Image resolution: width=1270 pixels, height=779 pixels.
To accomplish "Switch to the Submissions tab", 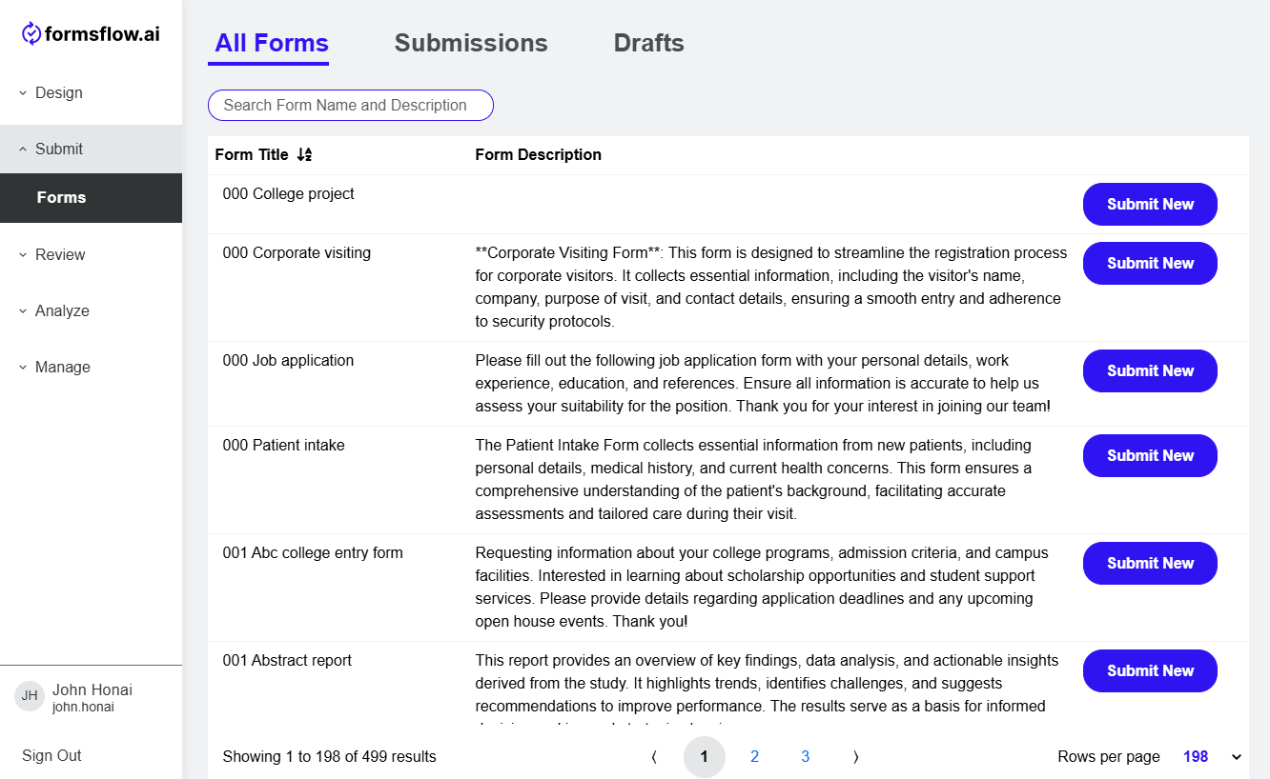I will (471, 43).
